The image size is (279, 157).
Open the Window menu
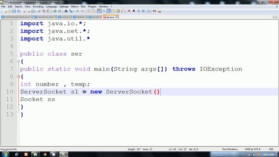tap(104, 7)
